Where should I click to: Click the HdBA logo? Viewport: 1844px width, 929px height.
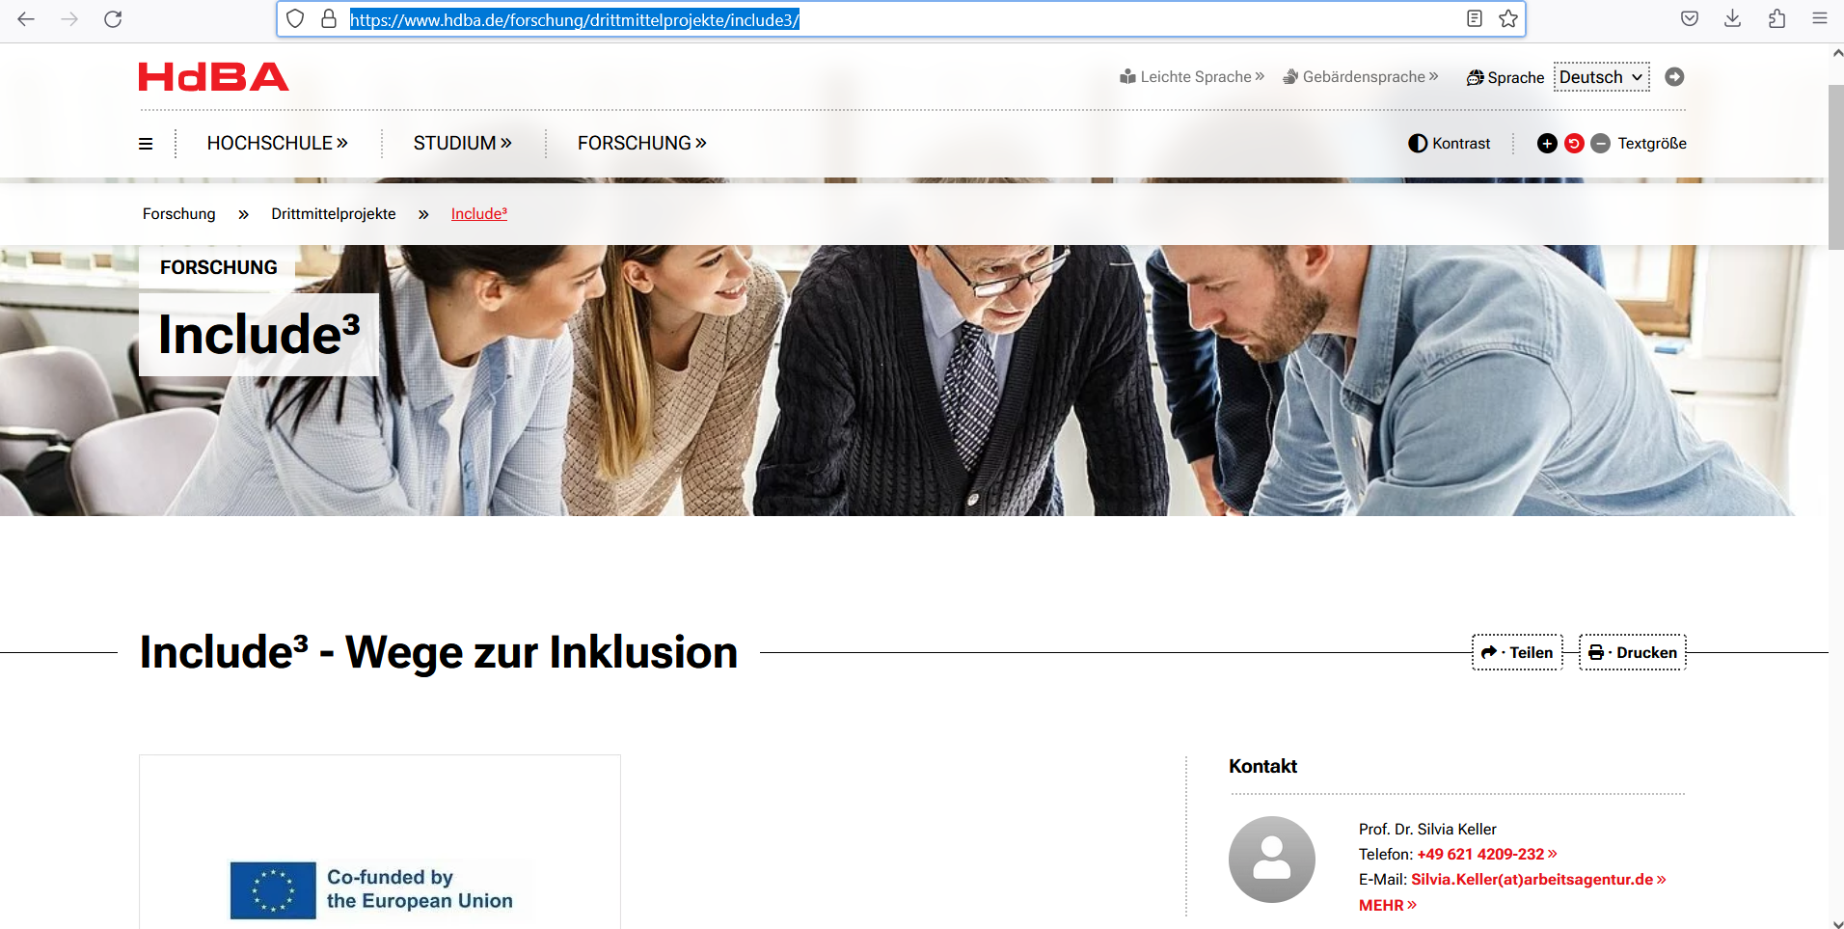(213, 77)
